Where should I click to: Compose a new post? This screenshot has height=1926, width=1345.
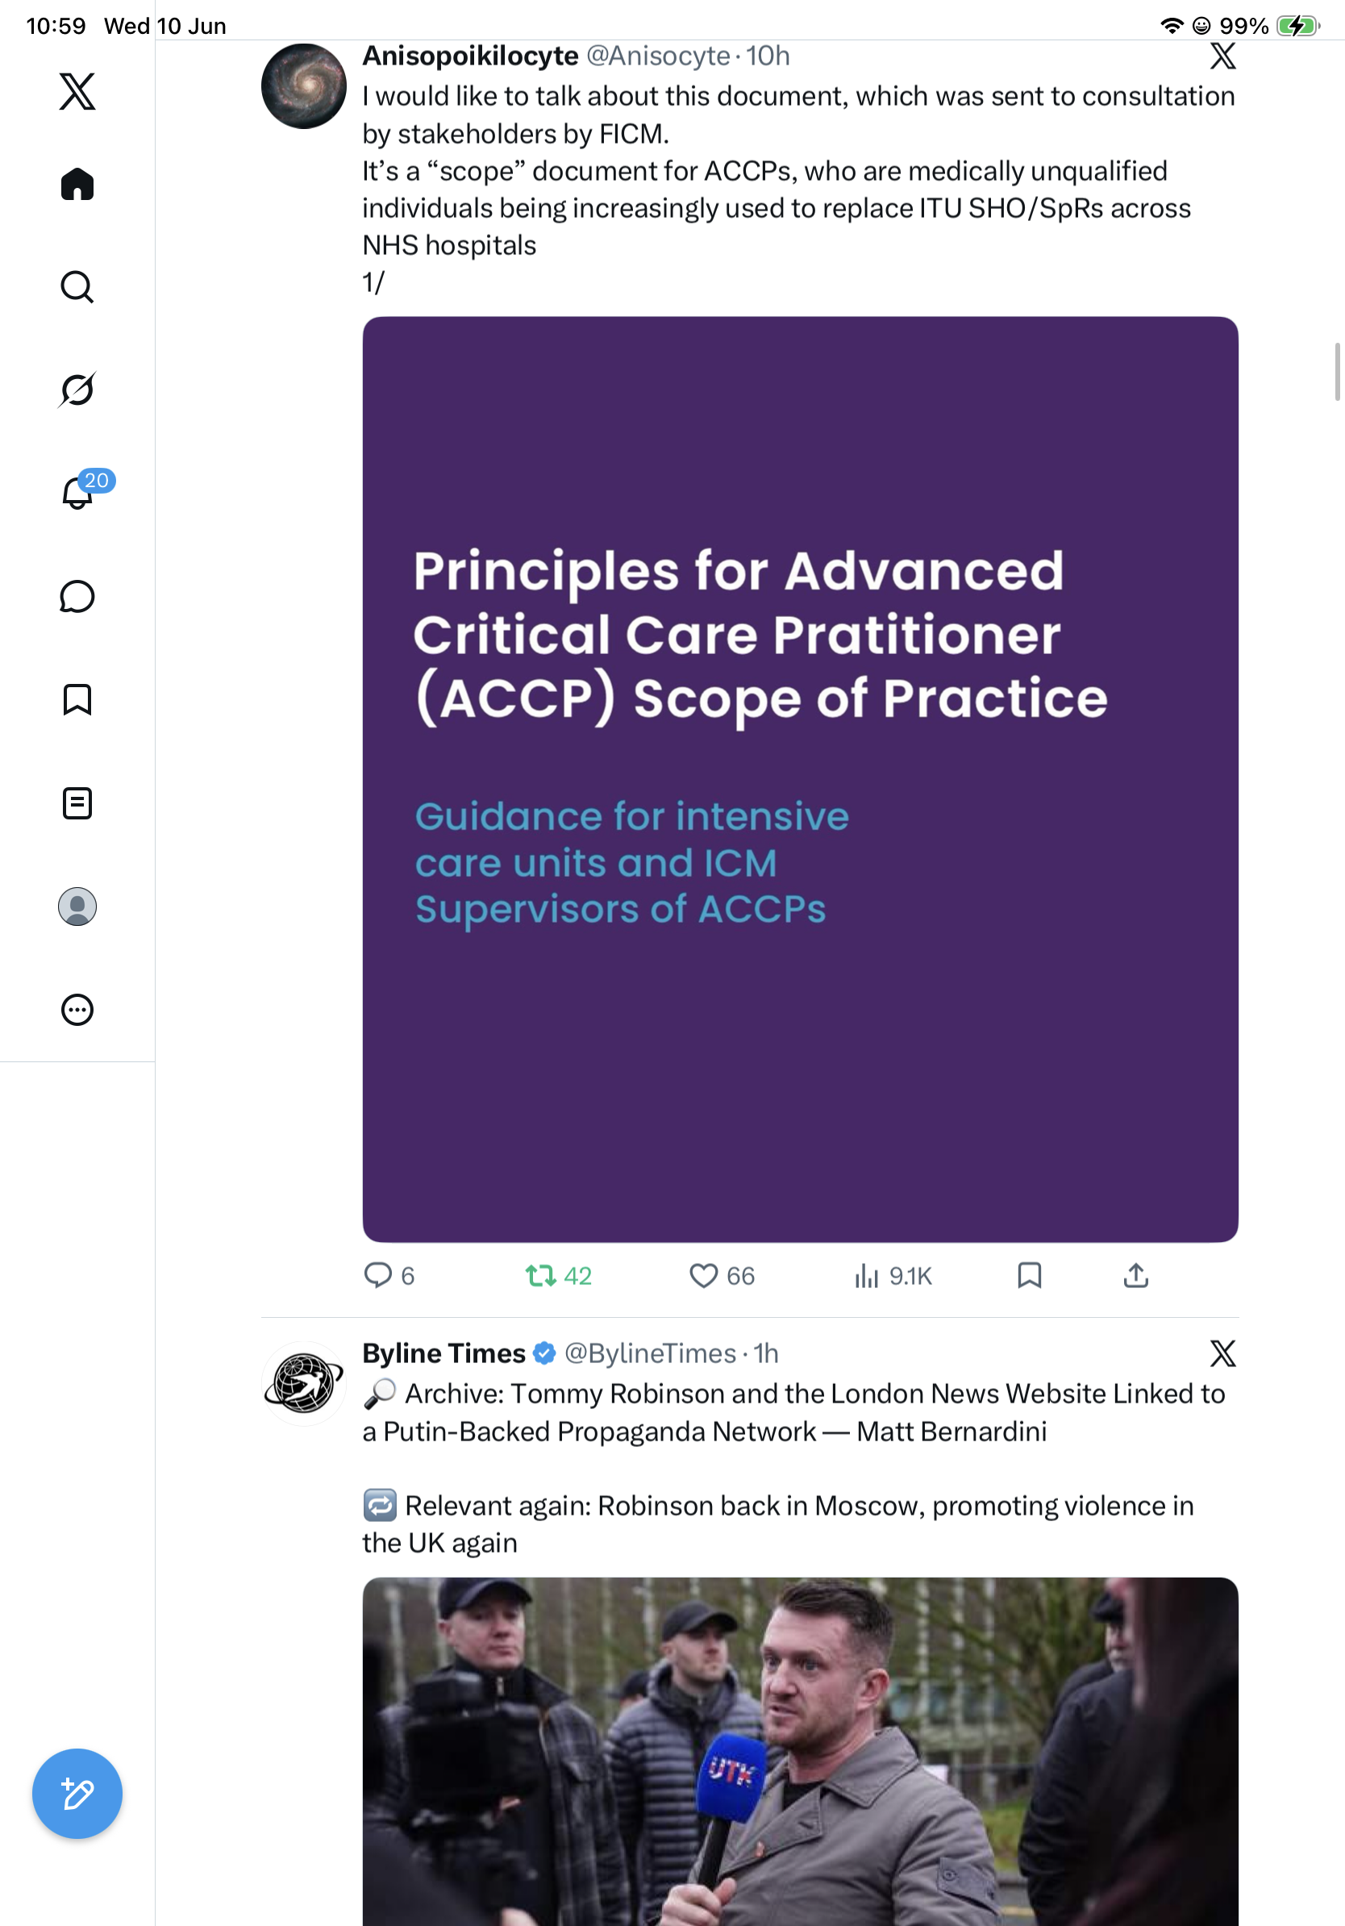pos(77,1794)
